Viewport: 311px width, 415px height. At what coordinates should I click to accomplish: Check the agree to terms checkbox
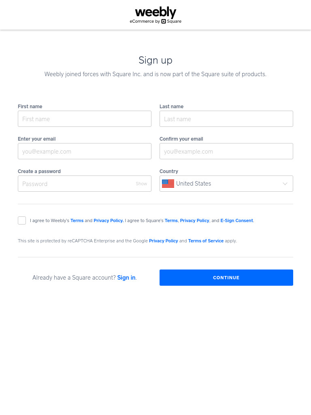[22, 220]
